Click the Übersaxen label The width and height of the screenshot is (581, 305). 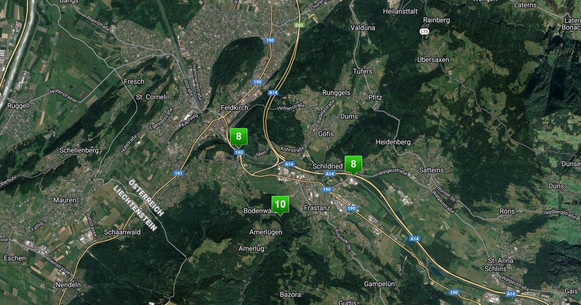coord(433,60)
